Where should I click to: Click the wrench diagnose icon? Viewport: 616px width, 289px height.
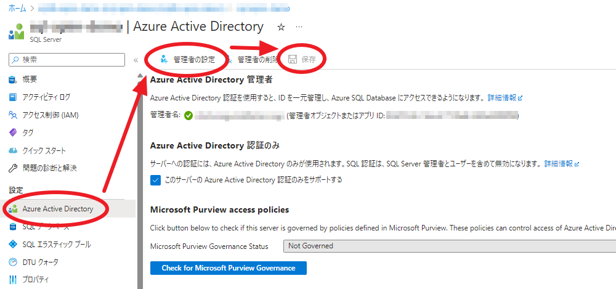pos(13,168)
